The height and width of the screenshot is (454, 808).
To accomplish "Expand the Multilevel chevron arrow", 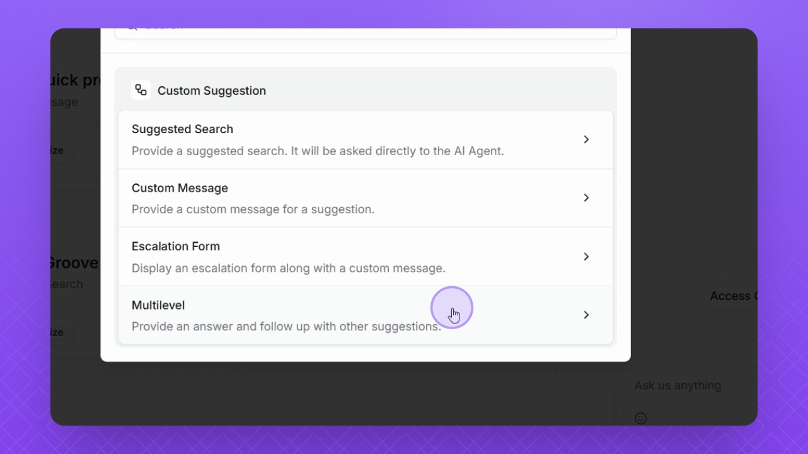I will click(x=586, y=315).
